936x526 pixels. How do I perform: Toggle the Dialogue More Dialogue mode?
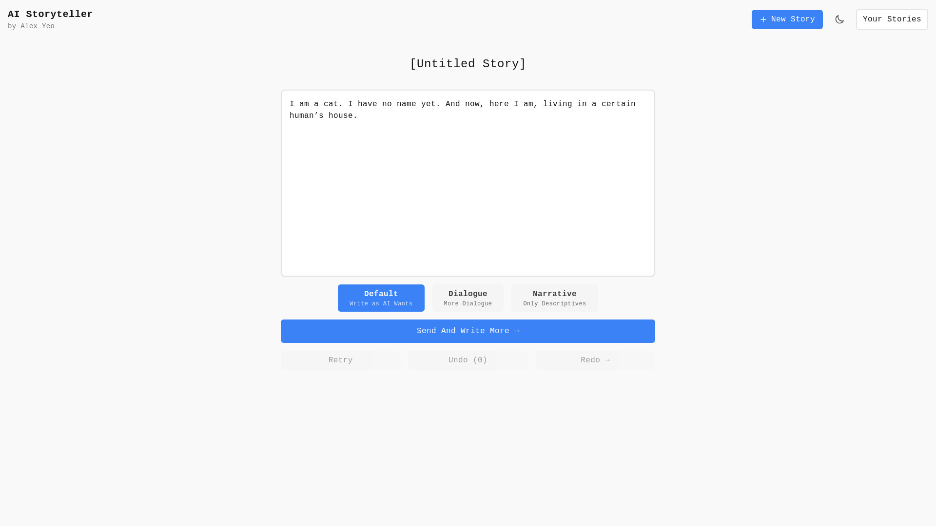point(468,298)
